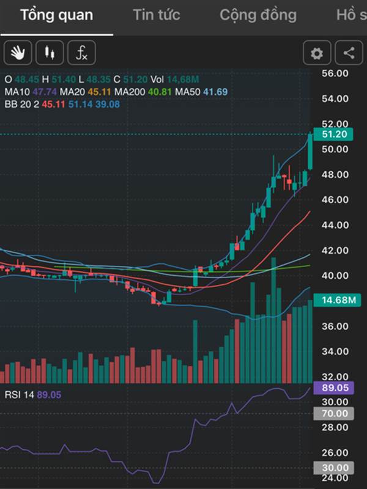Click the low price value 48.35
Screen dimensions: 367x489
tap(98, 79)
